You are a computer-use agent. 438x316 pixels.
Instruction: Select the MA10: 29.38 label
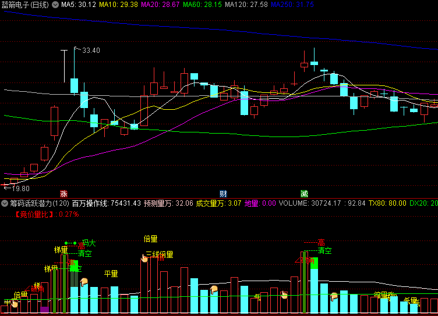point(118,5)
